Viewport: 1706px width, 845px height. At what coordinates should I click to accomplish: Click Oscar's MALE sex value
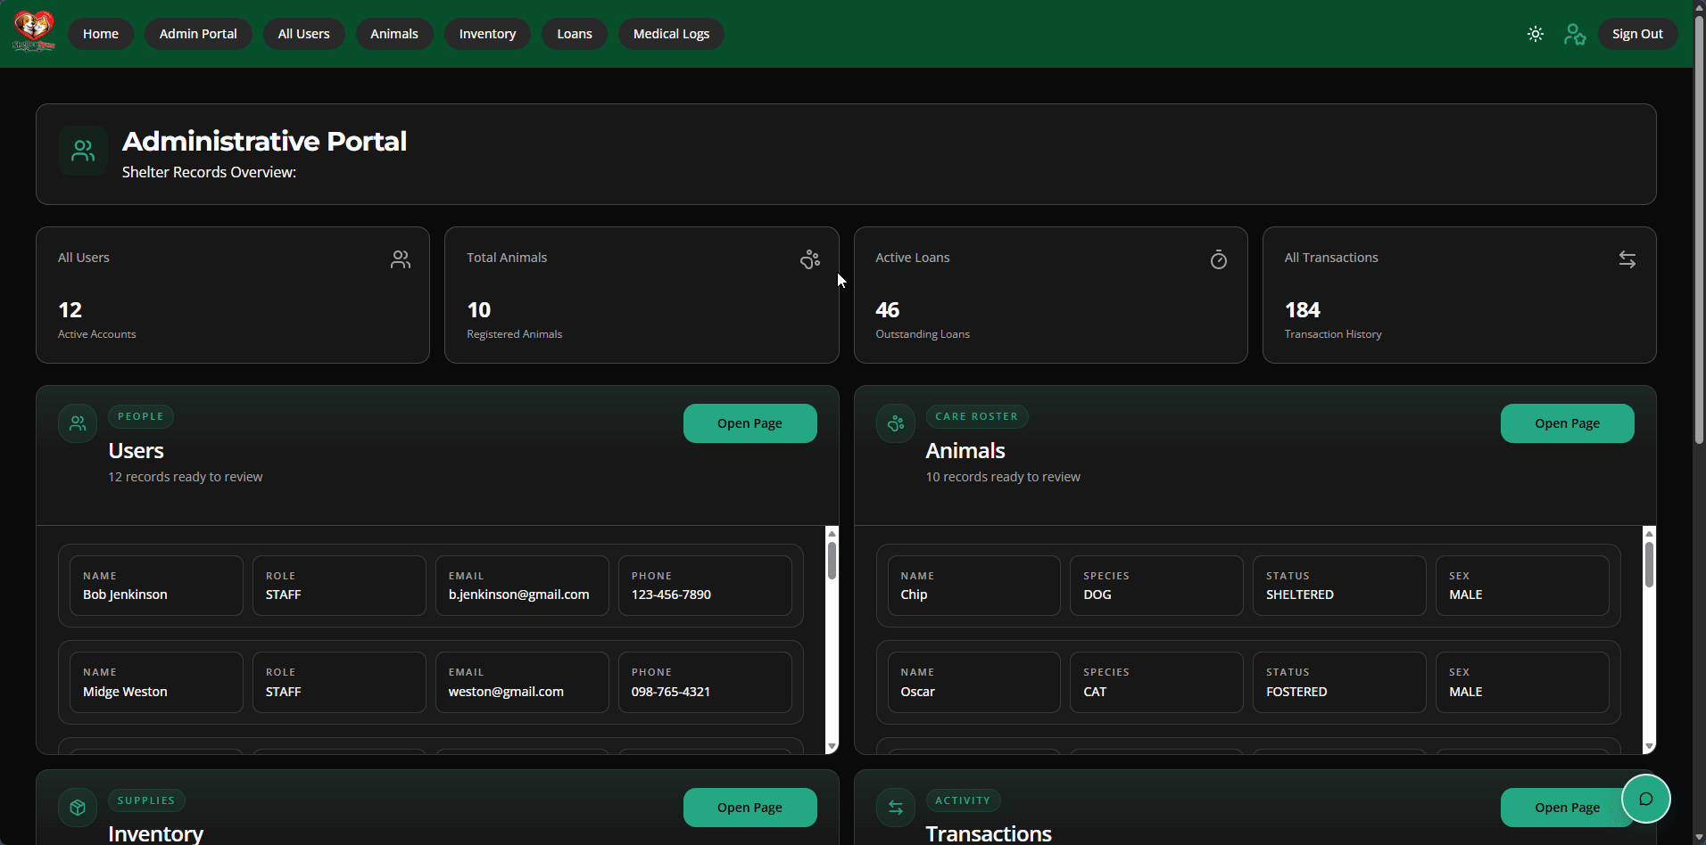point(1466,692)
